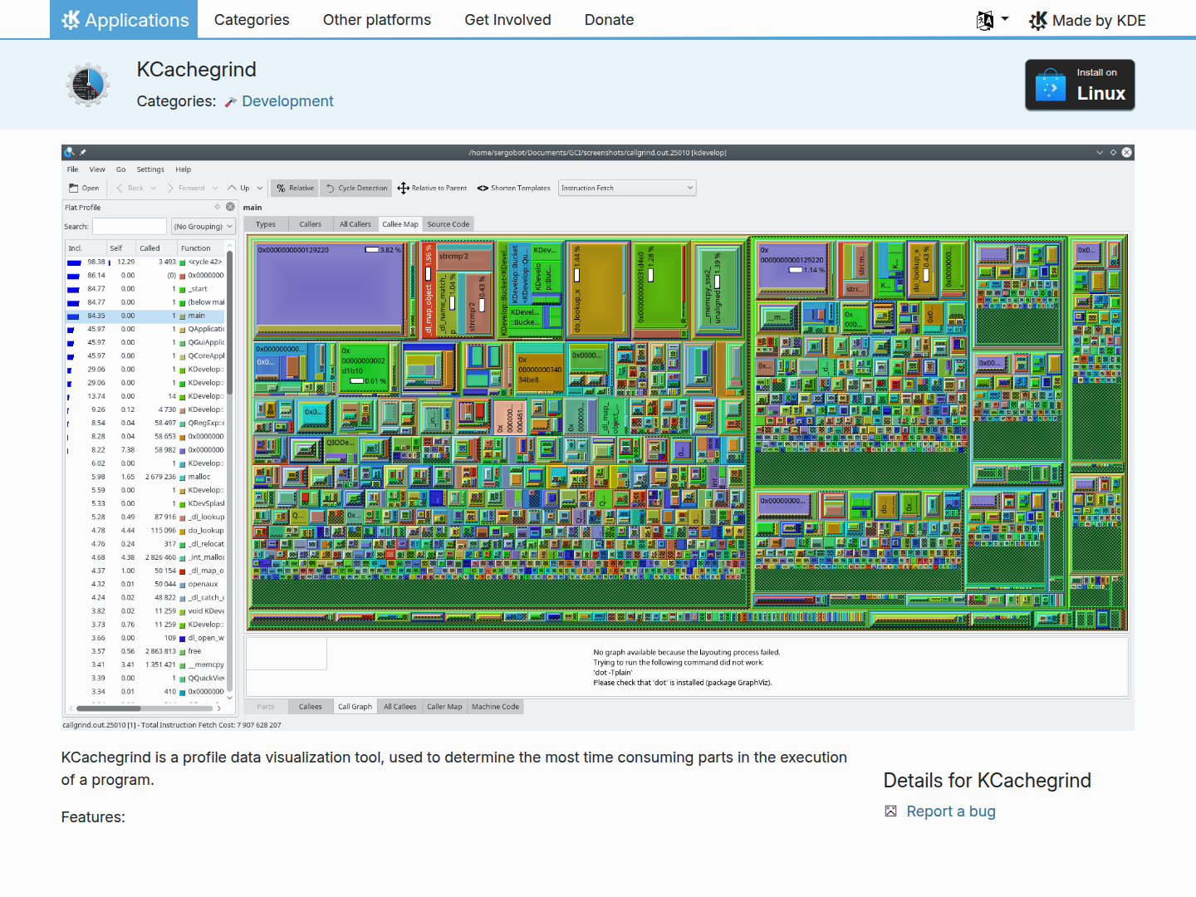Image resolution: width=1196 pixels, height=897 pixels.
Task: Open the (No Grouping) combo box
Action: (x=203, y=226)
